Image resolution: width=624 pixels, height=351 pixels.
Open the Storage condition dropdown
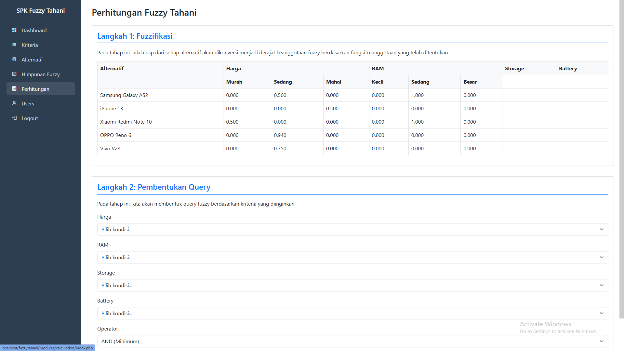pos(352,285)
